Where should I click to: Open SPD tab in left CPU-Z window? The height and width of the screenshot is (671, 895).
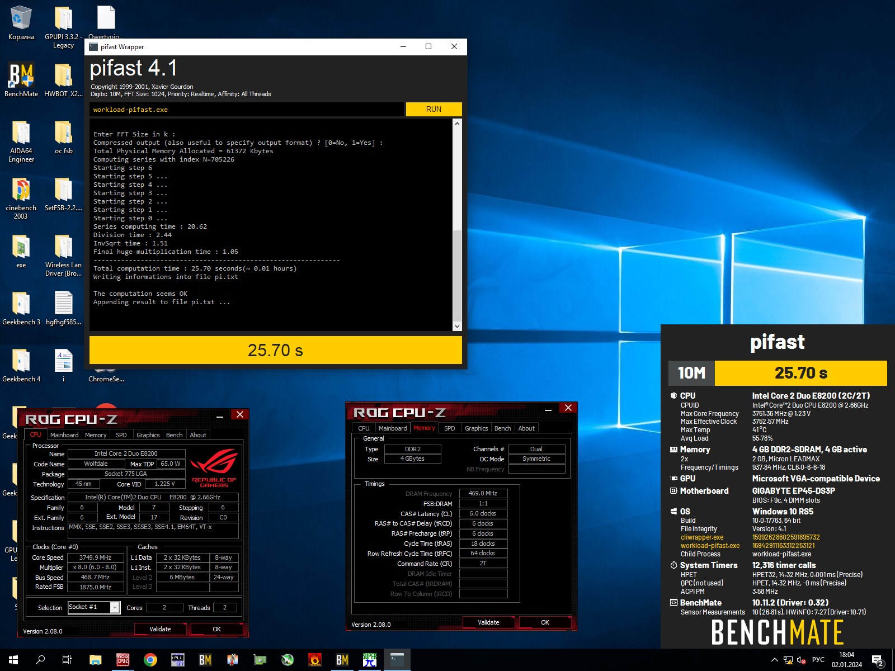pos(121,435)
